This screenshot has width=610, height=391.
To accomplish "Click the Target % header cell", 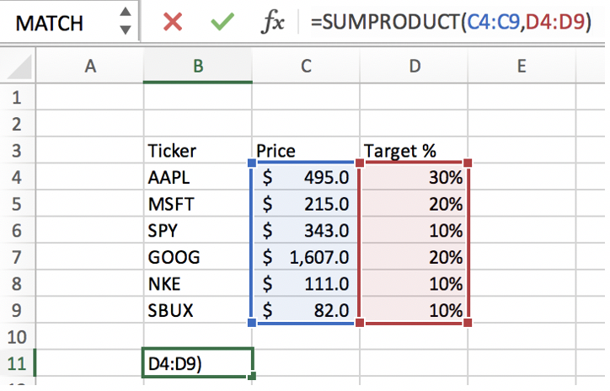I will tap(414, 152).
